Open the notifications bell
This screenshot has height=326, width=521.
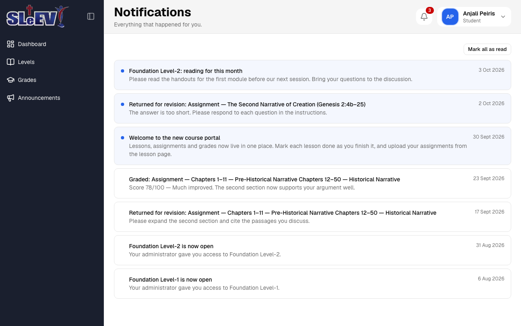tap(424, 17)
